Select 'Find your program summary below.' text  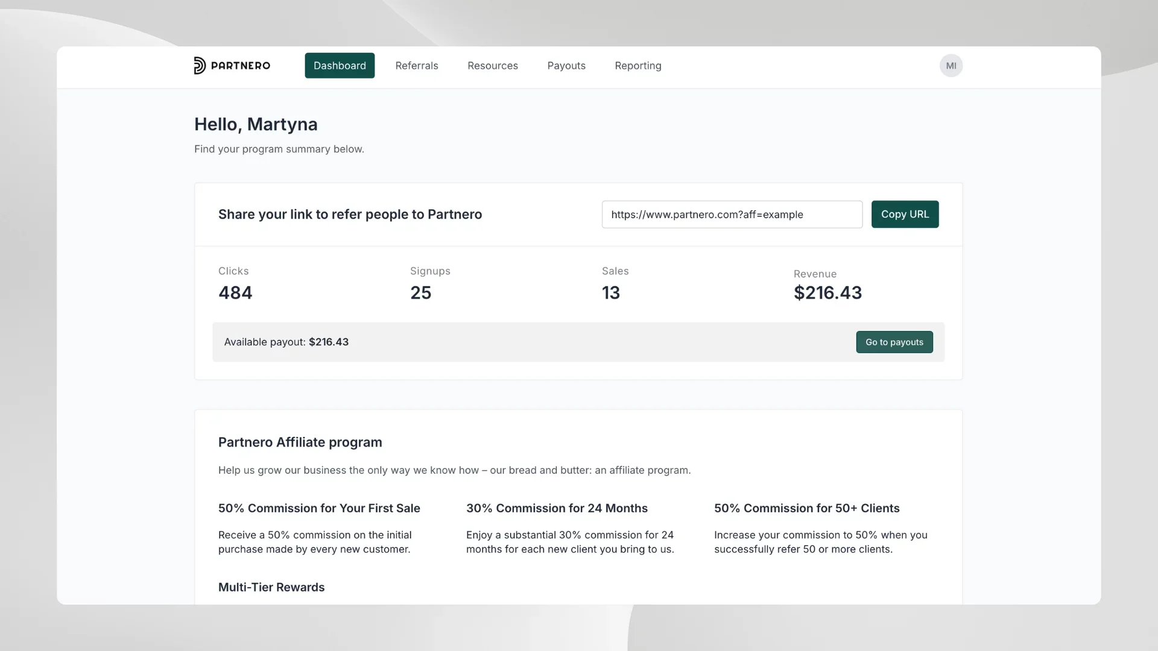point(279,149)
